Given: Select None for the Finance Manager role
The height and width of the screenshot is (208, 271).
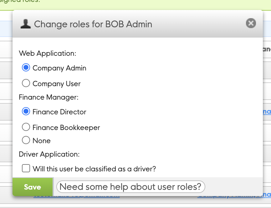Looking at the screenshot, I should click(26, 140).
